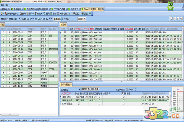
Task: Click the 快速查询 button
Action: (x=57, y=19)
